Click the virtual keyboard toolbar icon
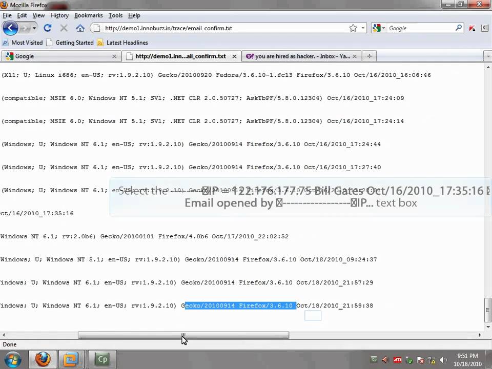The width and height of the screenshot is (492, 369). pyautogui.click(x=484, y=28)
